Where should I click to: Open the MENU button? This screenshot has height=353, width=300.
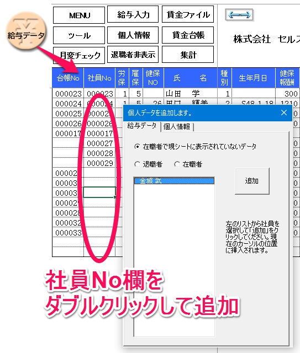(x=79, y=15)
